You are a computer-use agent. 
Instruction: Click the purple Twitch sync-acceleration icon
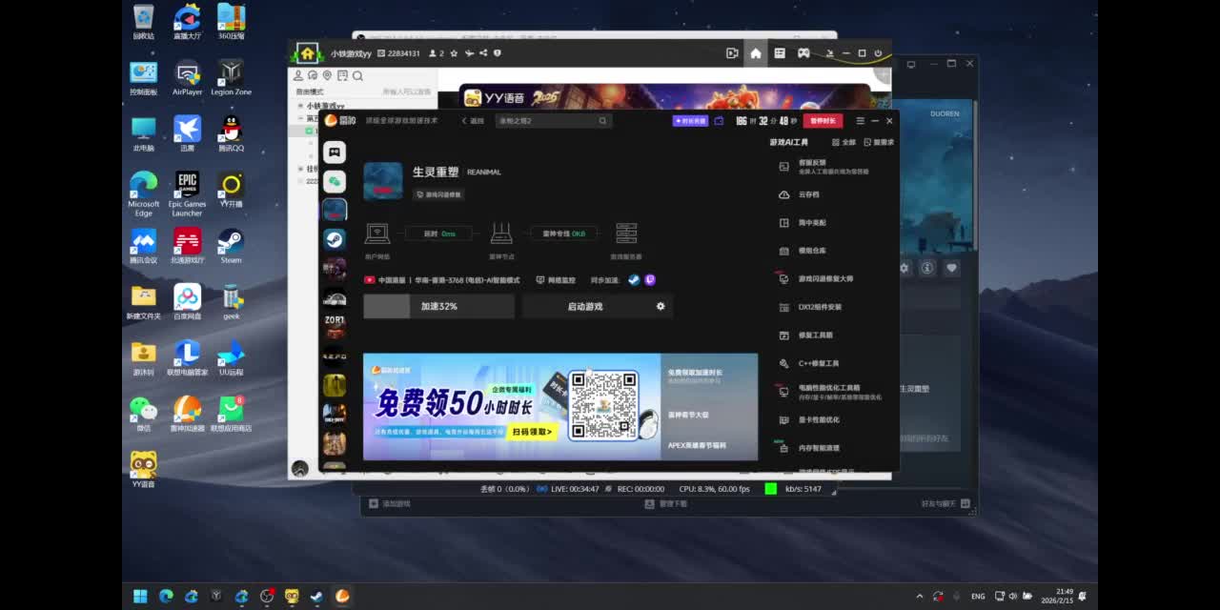(x=650, y=280)
